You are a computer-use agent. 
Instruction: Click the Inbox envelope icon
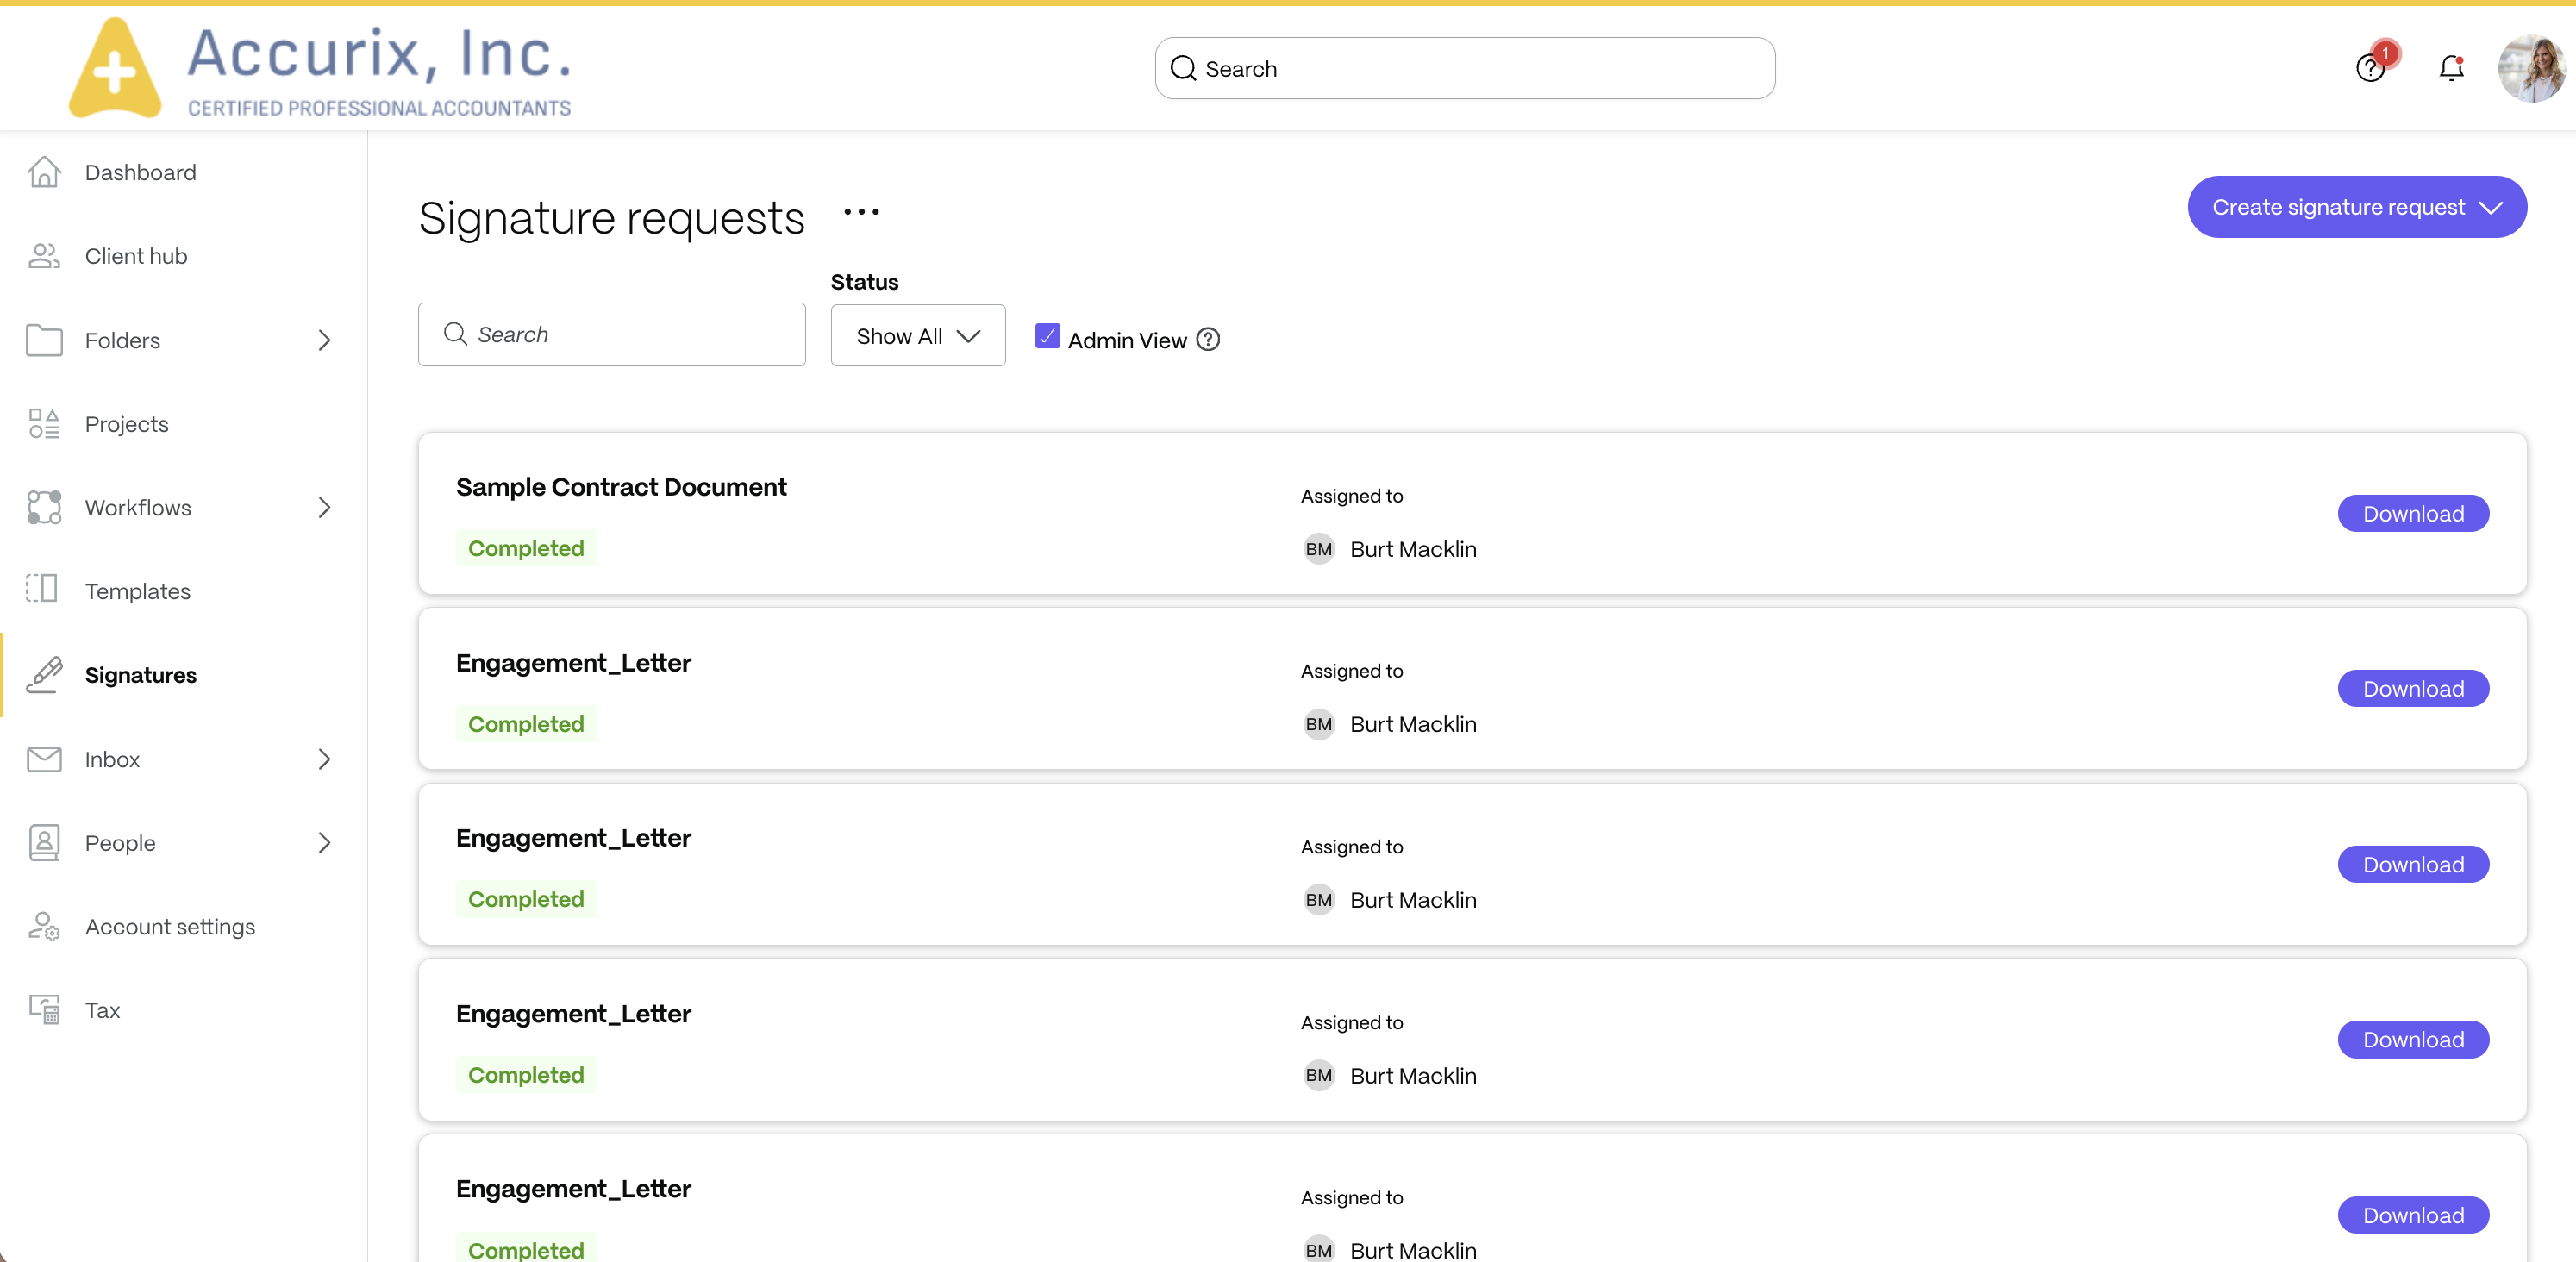pyautogui.click(x=44, y=759)
